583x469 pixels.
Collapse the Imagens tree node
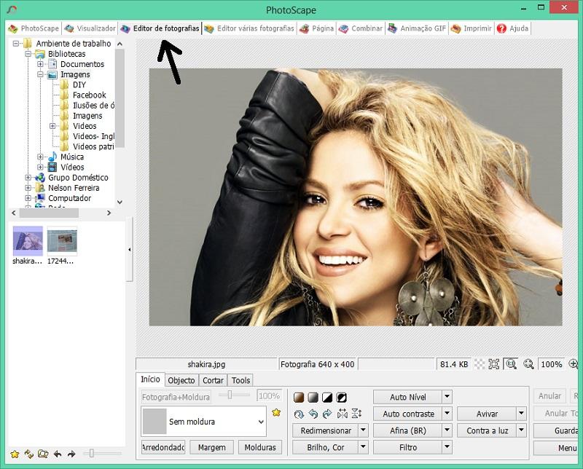(41, 74)
